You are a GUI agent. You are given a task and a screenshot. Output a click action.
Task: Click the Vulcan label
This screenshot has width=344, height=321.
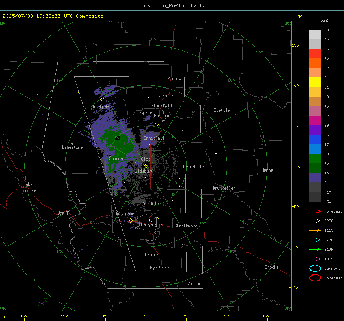tap(195, 284)
